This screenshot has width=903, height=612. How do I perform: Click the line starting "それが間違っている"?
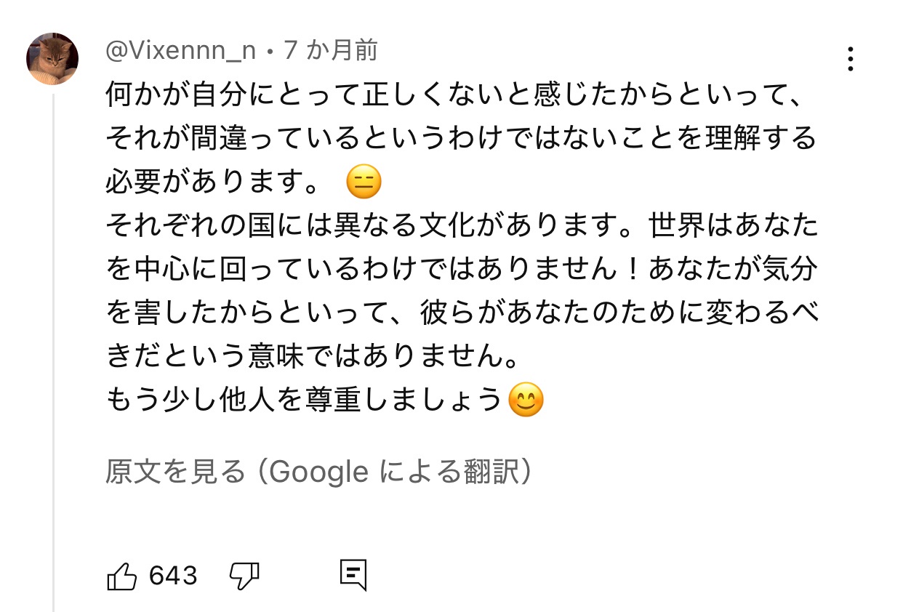(461, 138)
